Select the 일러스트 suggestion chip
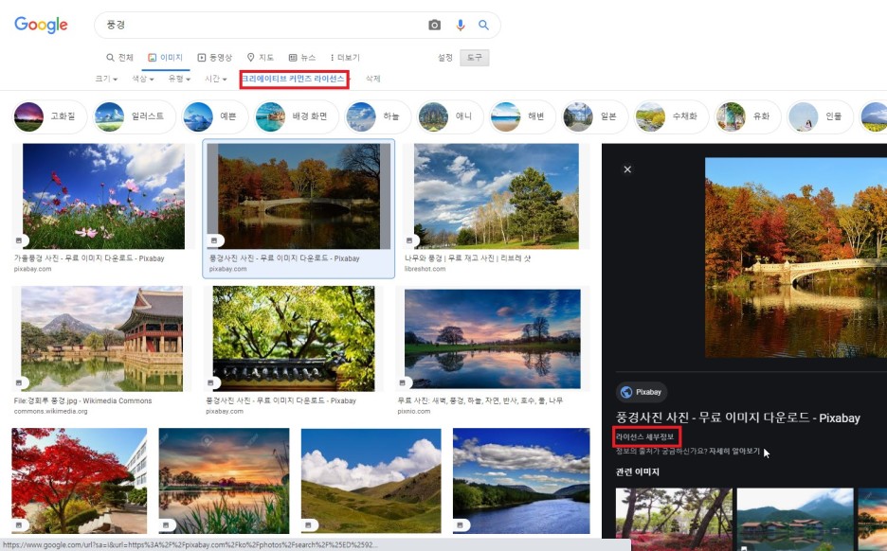This screenshot has width=887, height=551. 135,116
